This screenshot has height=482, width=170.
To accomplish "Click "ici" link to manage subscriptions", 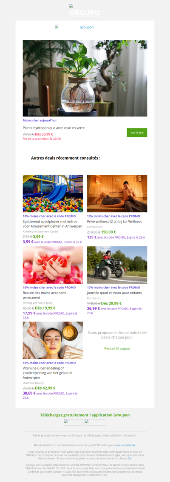I will click(x=130, y=458).
